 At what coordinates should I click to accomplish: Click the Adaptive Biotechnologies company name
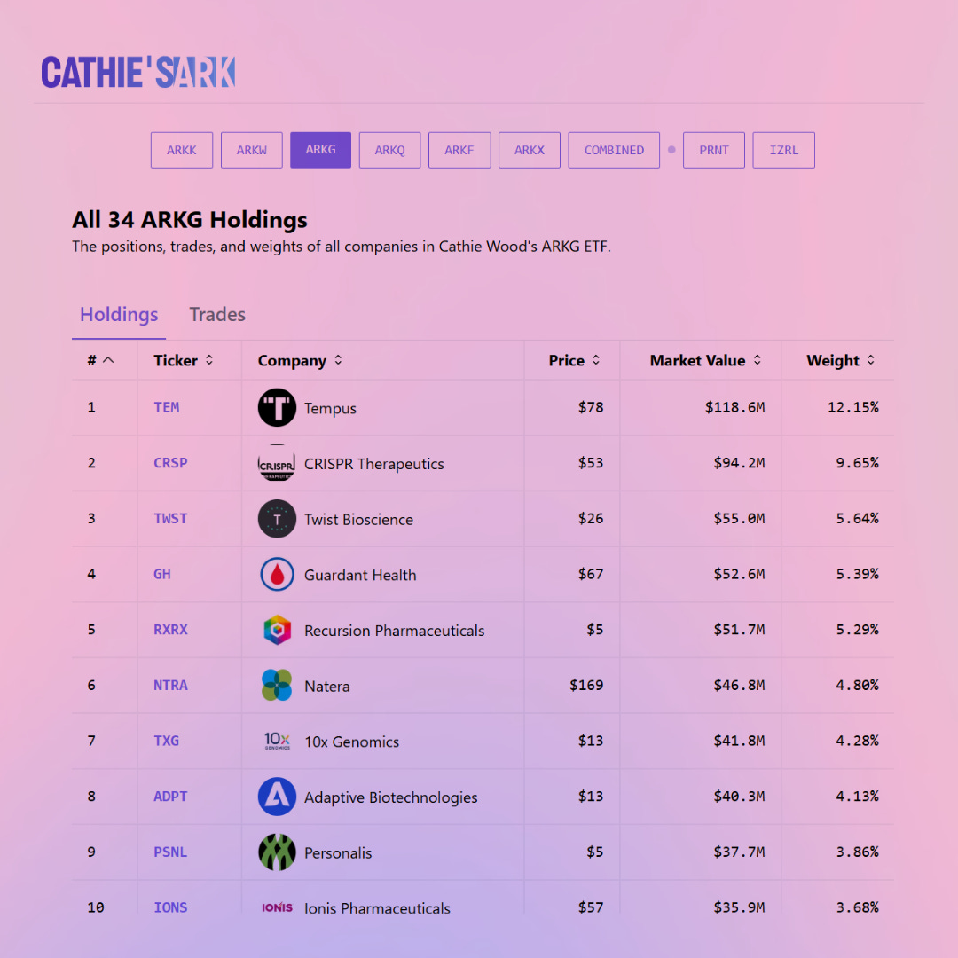point(391,798)
